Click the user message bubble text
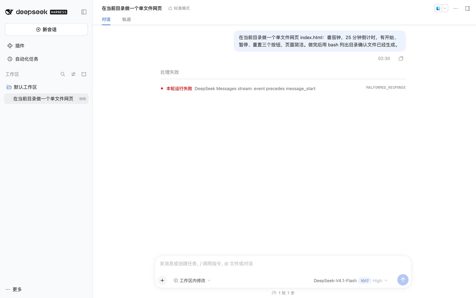This screenshot has height=298, width=476. pos(320,41)
